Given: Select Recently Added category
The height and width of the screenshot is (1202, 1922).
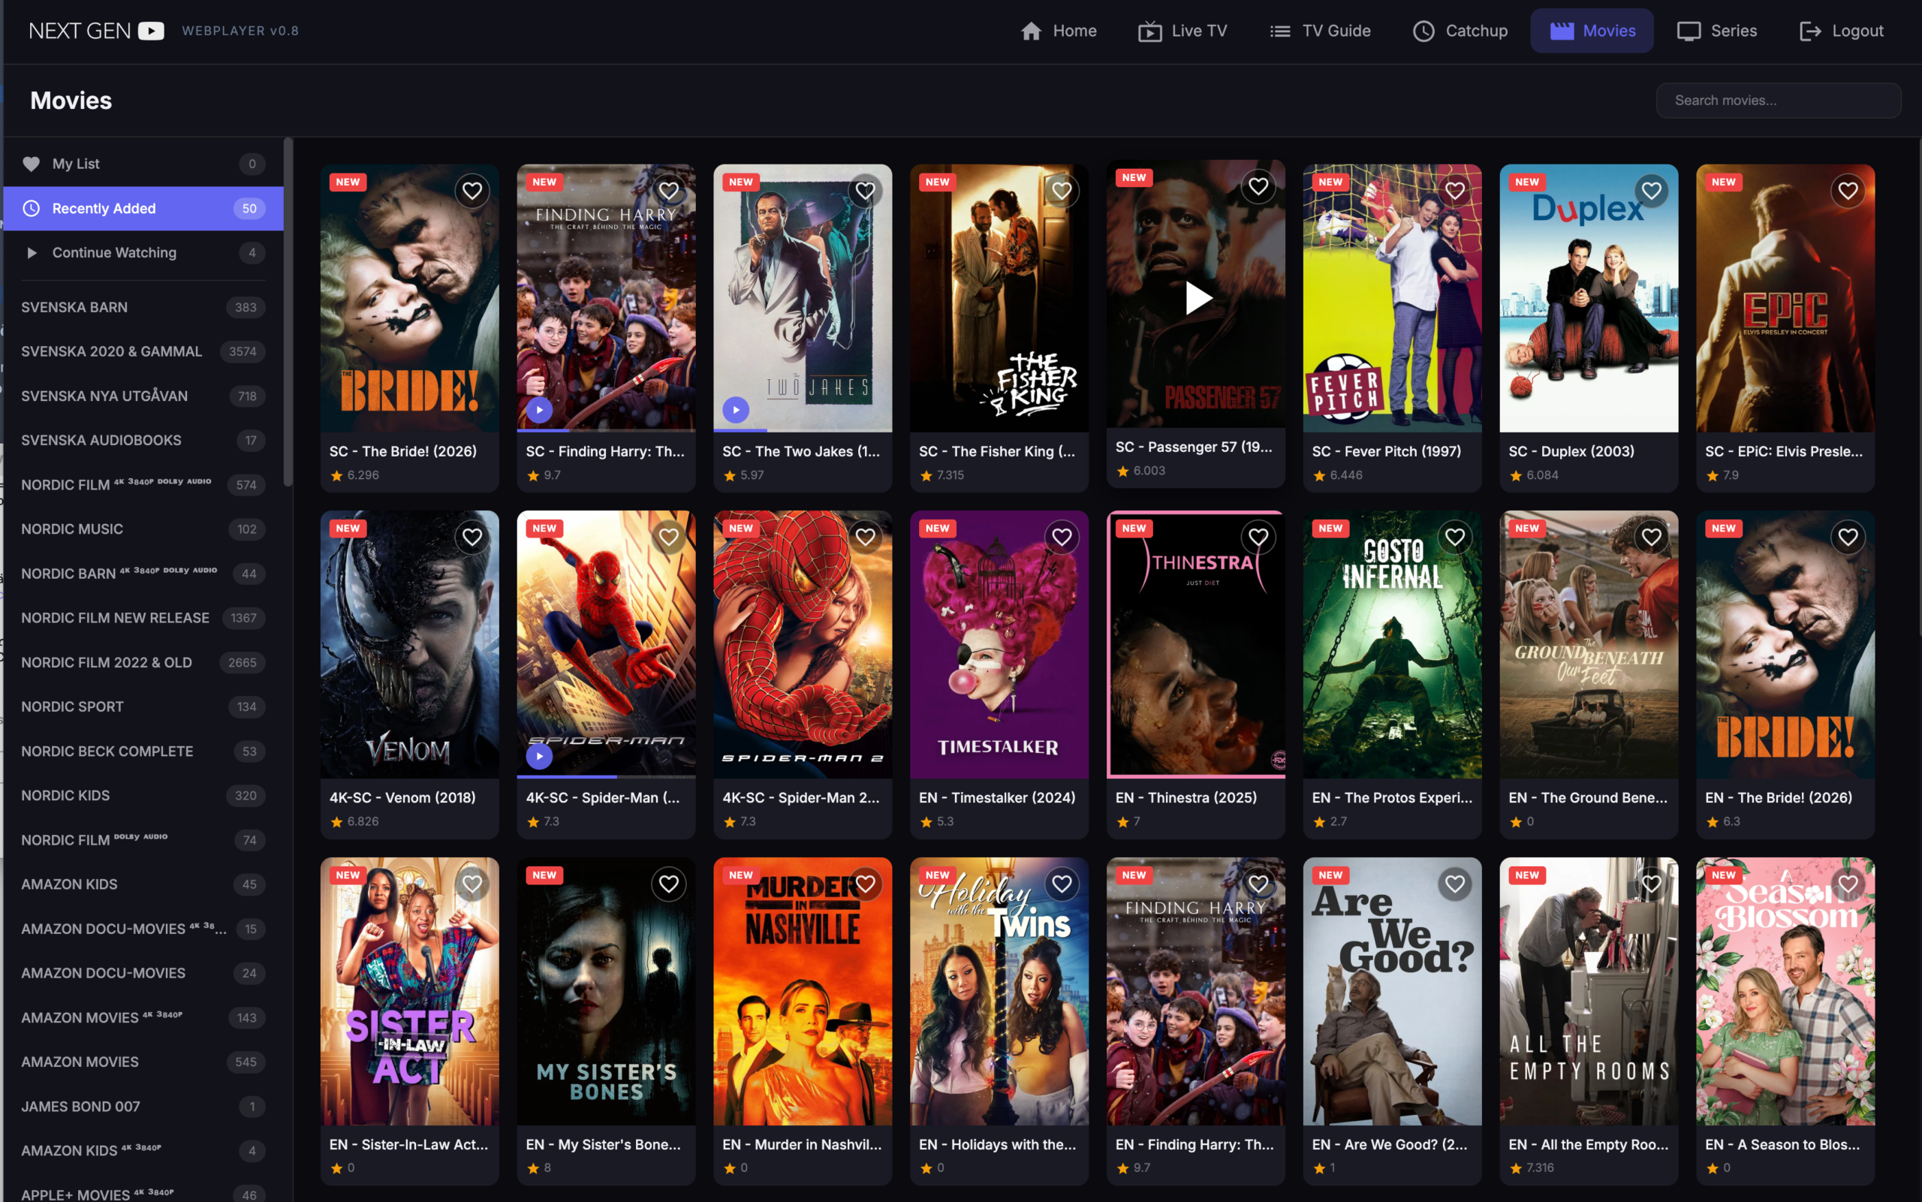Looking at the screenshot, I should (104, 208).
